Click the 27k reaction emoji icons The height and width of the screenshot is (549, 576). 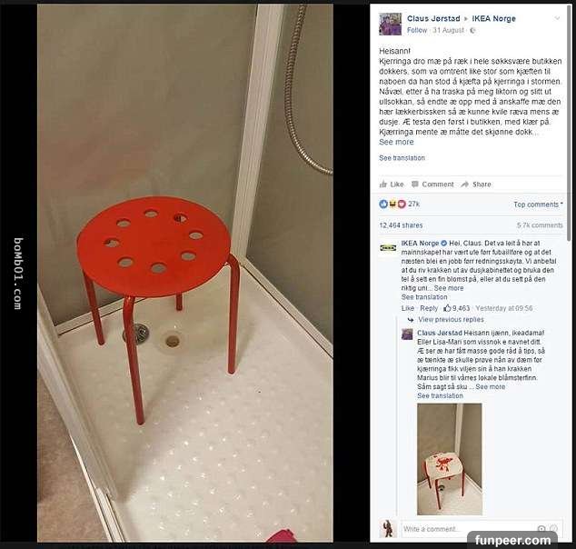392,204
